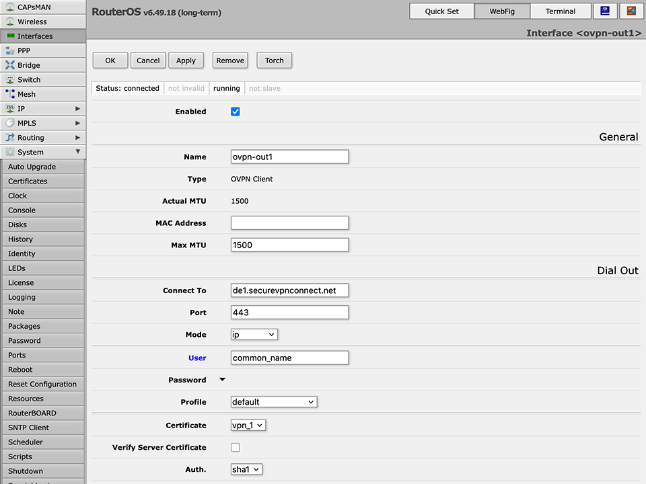This screenshot has width=646, height=484.
Task: Open the Mode dropdown set to ip
Action: [254, 334]
